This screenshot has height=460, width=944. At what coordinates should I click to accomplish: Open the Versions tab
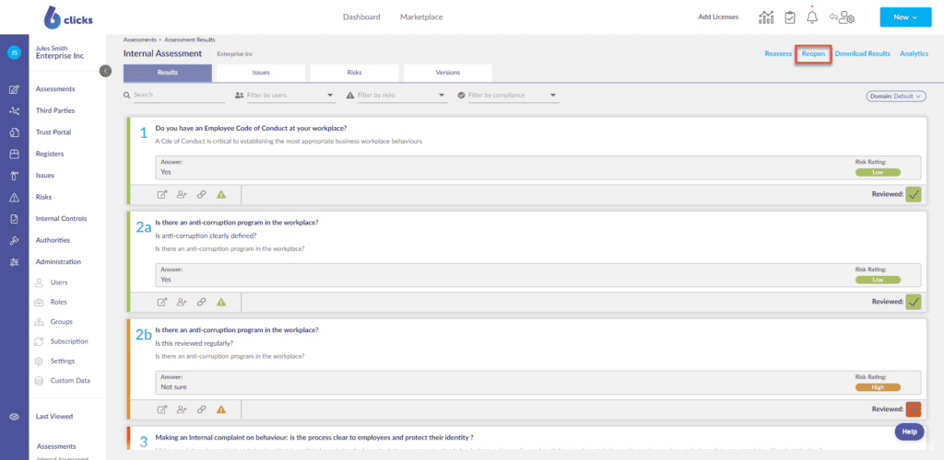coord(447,72)
